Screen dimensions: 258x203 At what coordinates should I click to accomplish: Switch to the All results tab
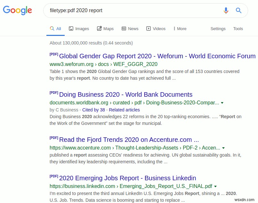click(x=56, y=28)
